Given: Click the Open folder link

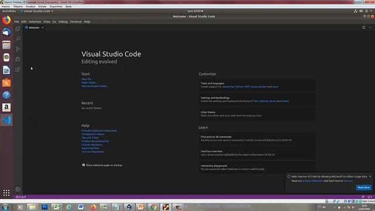Looking at the screenshot, I should (89, 83).
